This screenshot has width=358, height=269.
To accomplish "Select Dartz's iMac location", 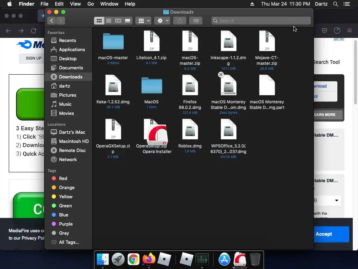I will 68,132.
